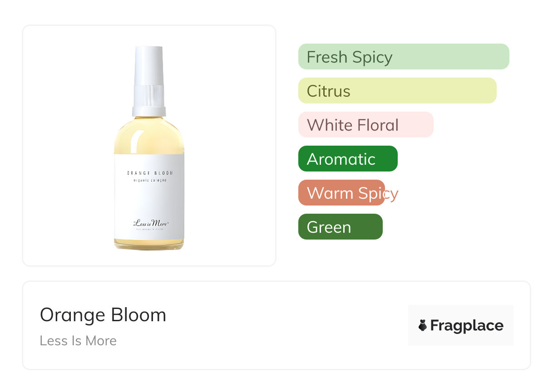Screen dimensions: 553x392
Task: Open the Orange Bloom fragrance title
Action: (x=103, y=315)
